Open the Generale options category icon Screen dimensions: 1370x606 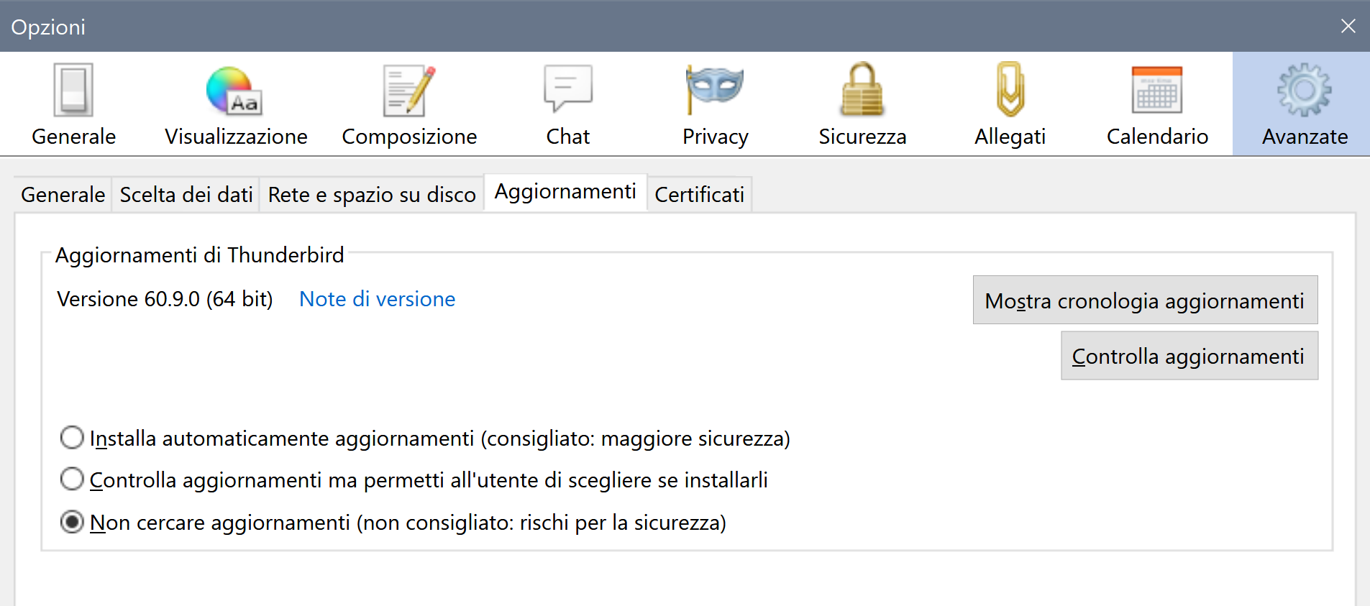[x=73, y=104]
